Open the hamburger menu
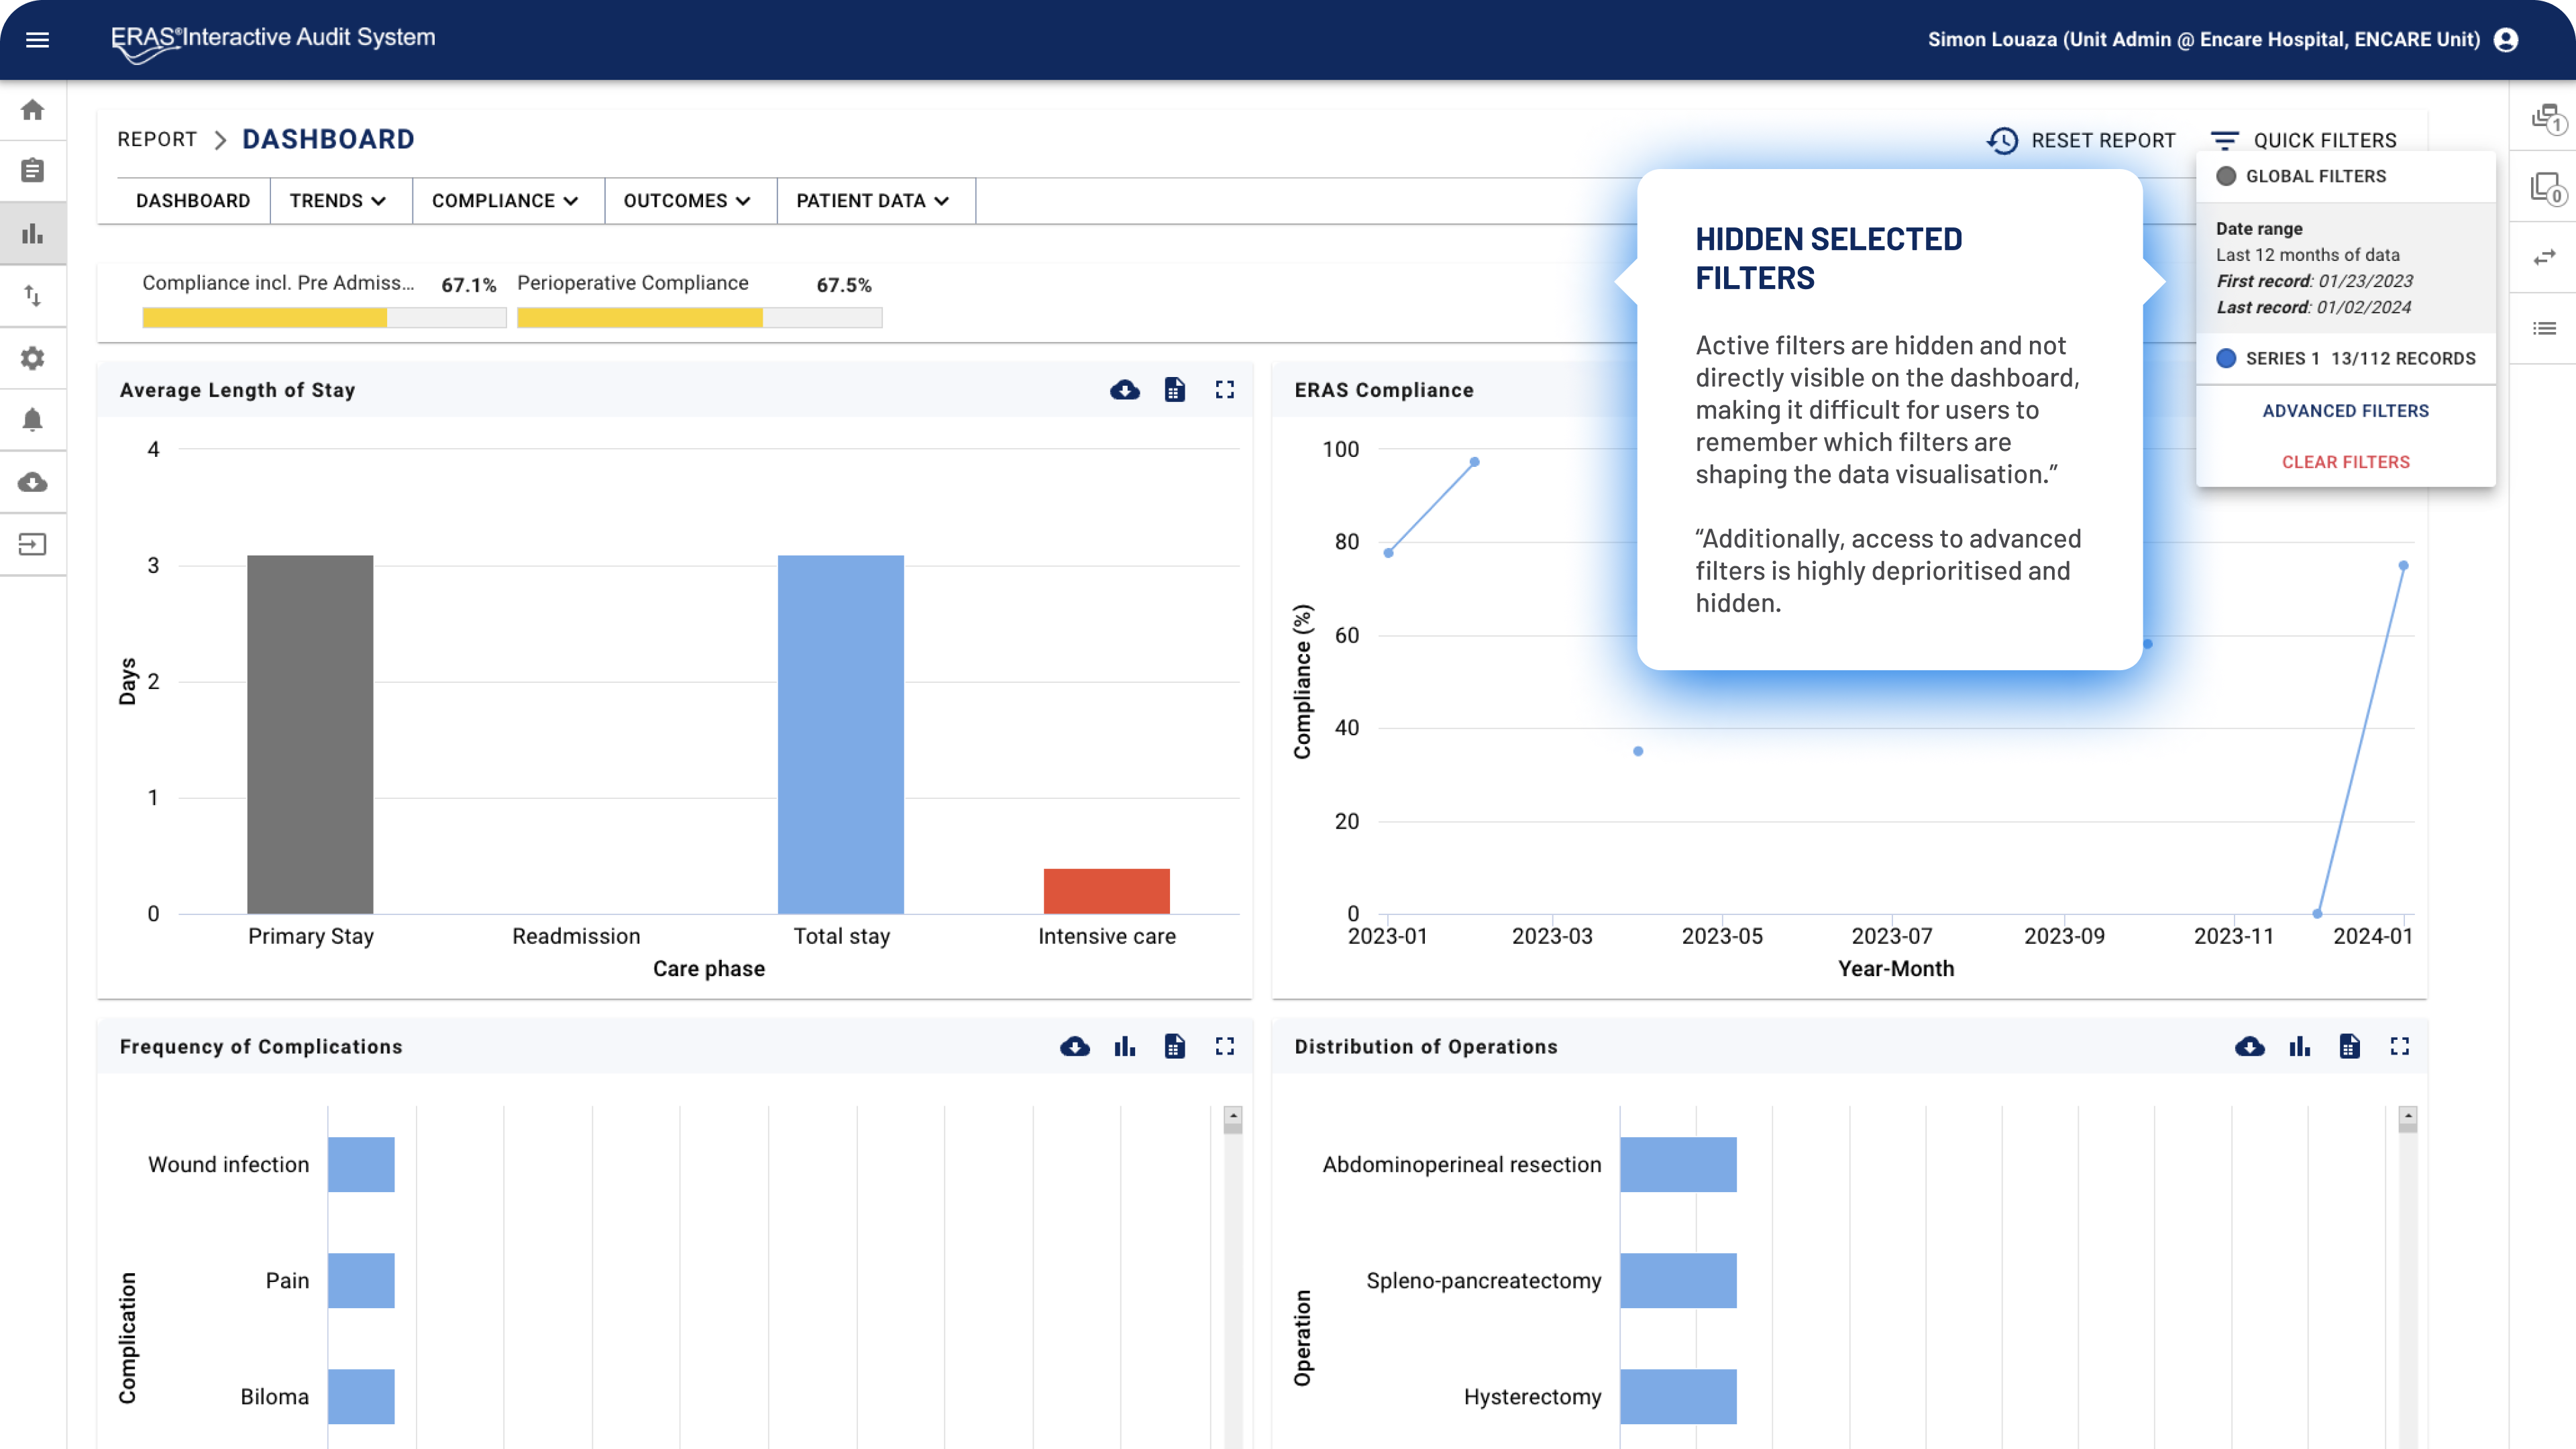Screen dimensions: 2576x1449 (37, 40)
